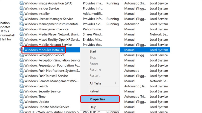Select the Windows Time service name
This screenshot has height=113, width=202.
[35, 97]
